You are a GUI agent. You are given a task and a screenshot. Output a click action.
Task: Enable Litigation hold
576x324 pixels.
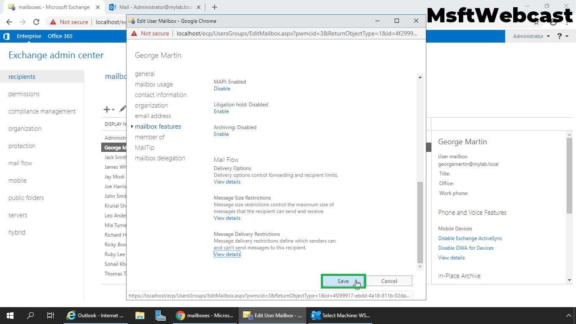pos(221,111)
